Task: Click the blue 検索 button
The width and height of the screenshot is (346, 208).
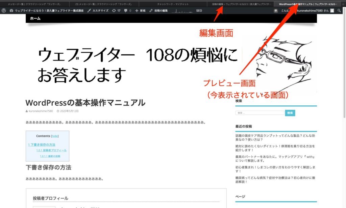Action: [290, 113]
